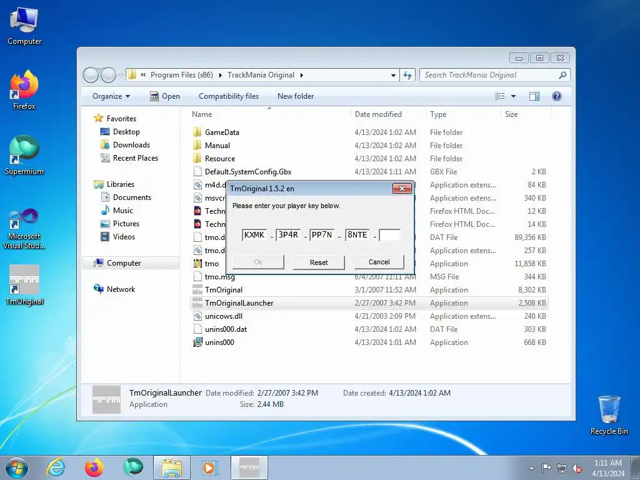Screen dimensions: 640x480
Task: Click the muted volume tray icon
Action: pyautogui.click(x=577, y=468)
